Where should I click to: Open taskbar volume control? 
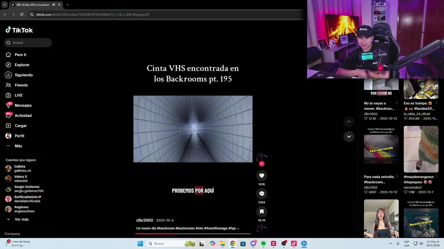(420, 243)
